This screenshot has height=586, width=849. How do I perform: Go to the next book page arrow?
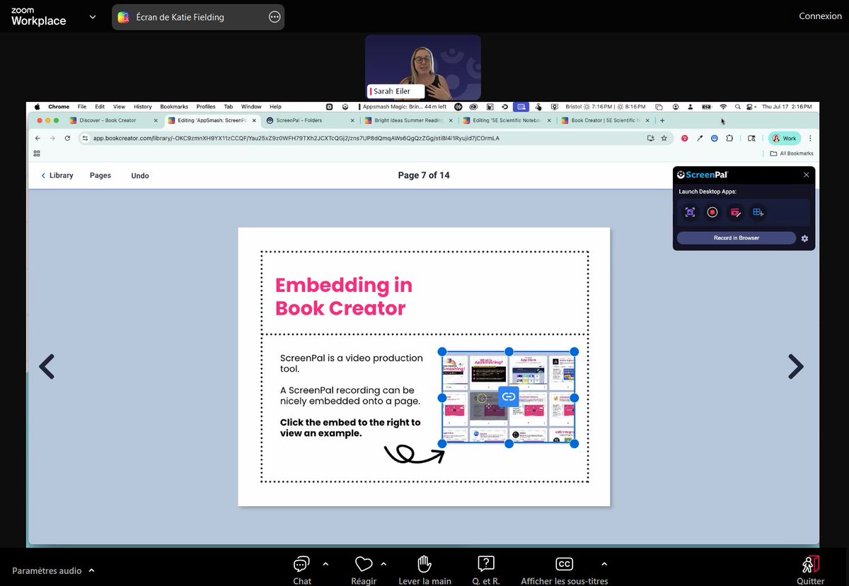coord(796,366)
